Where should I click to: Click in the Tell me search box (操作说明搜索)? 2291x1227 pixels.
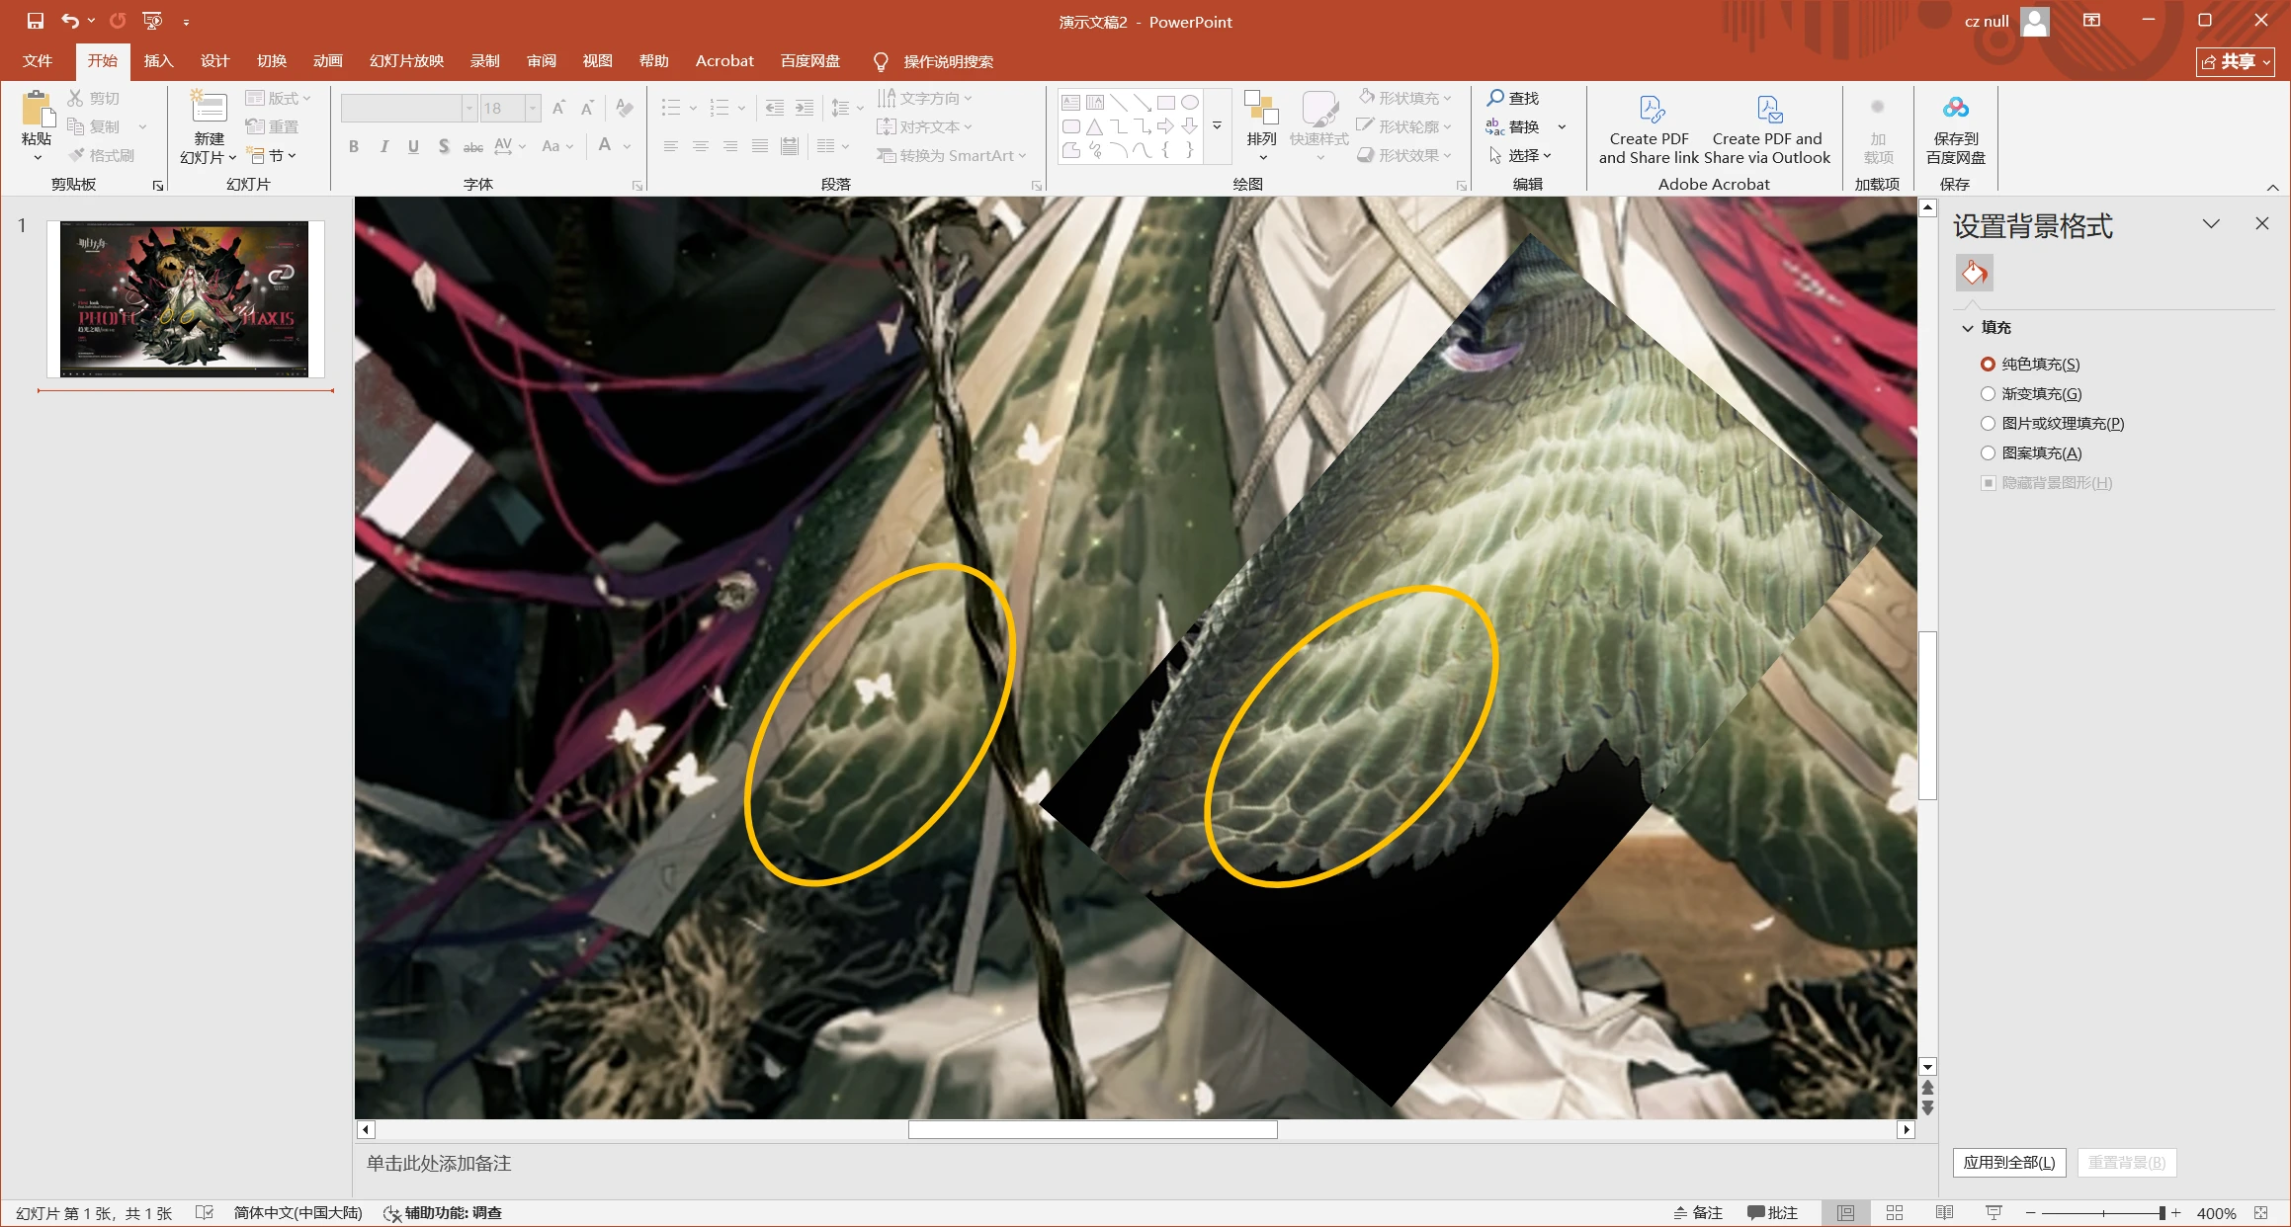948,62
